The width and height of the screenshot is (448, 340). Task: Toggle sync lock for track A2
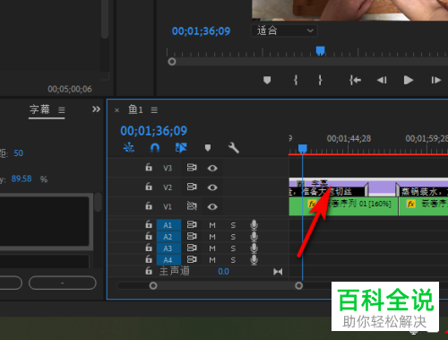[x=192, y=236]
